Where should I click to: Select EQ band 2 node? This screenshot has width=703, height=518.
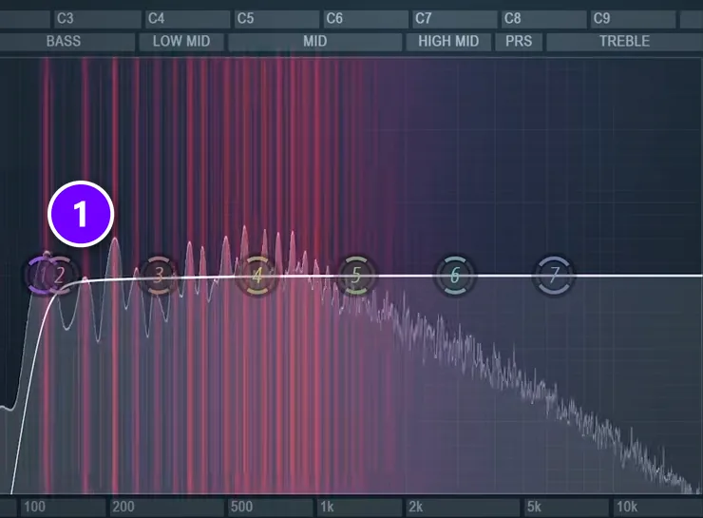click(x=62, y=276)
